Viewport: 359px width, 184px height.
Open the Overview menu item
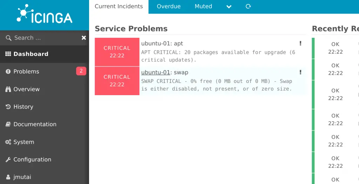click(45, 89)
